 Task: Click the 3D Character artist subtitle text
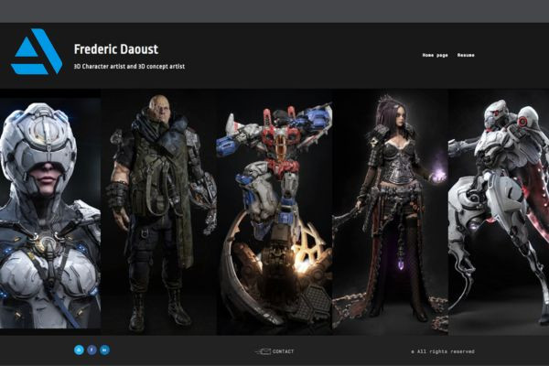click(x=129, y=66)
